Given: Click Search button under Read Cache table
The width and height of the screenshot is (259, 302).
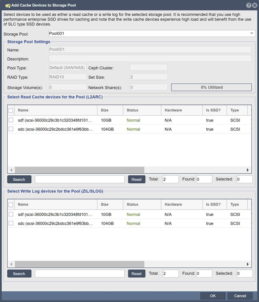Looking at the screenshot, I should tap(19, 179).
